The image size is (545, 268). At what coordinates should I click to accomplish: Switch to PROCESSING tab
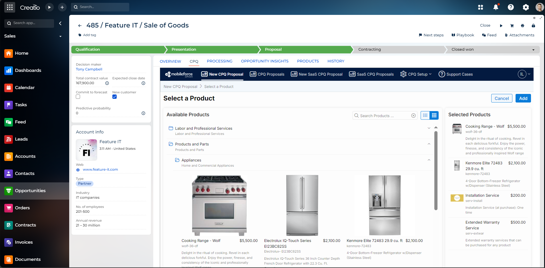click(x=220, y=61)
